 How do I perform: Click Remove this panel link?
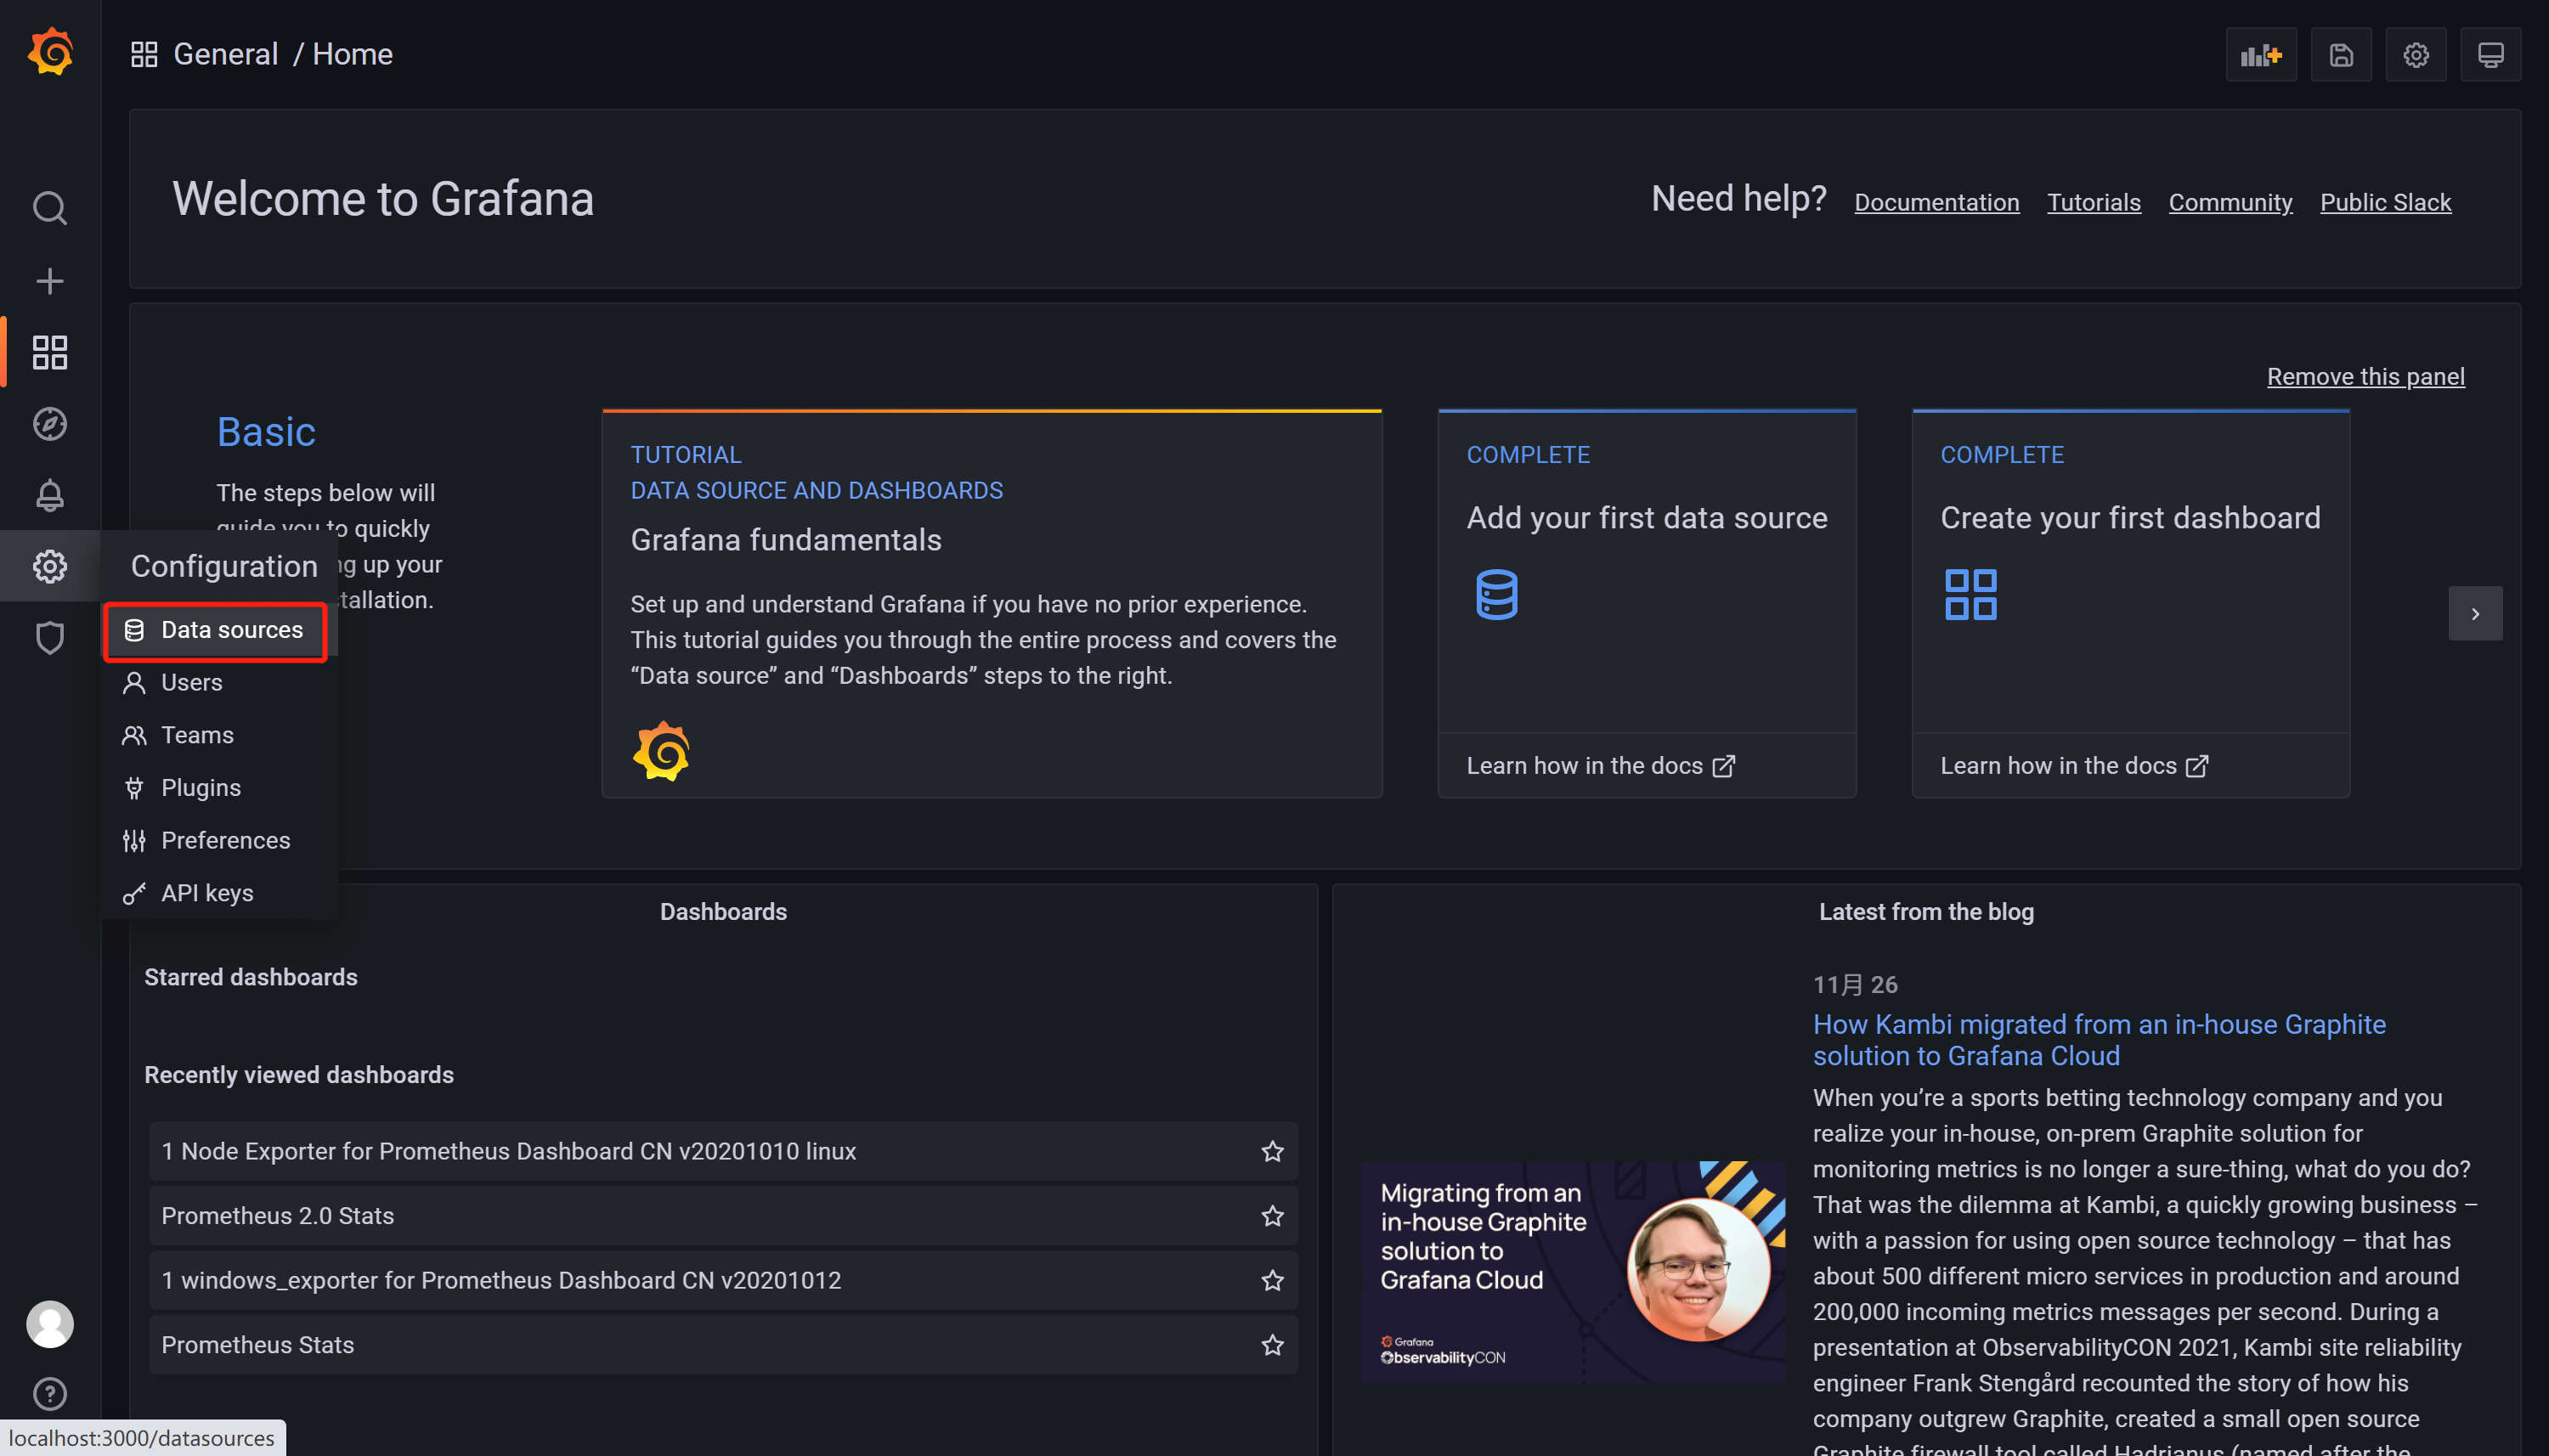pyautogui.click(x=2365, y=377)
